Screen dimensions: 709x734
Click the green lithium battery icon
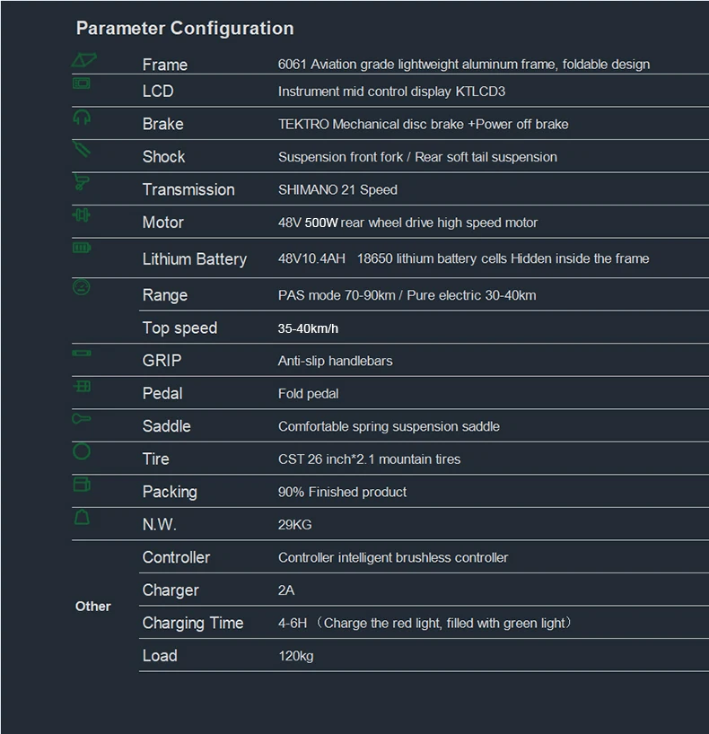click(82, 248)
